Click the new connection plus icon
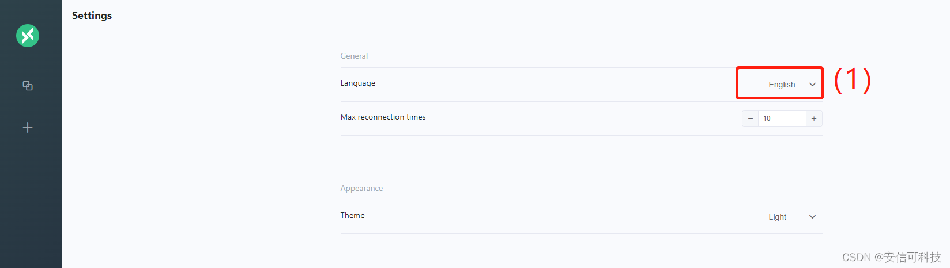Image resolution: width=950 pixels, height=268 pixels. click(x=28, y=128)
